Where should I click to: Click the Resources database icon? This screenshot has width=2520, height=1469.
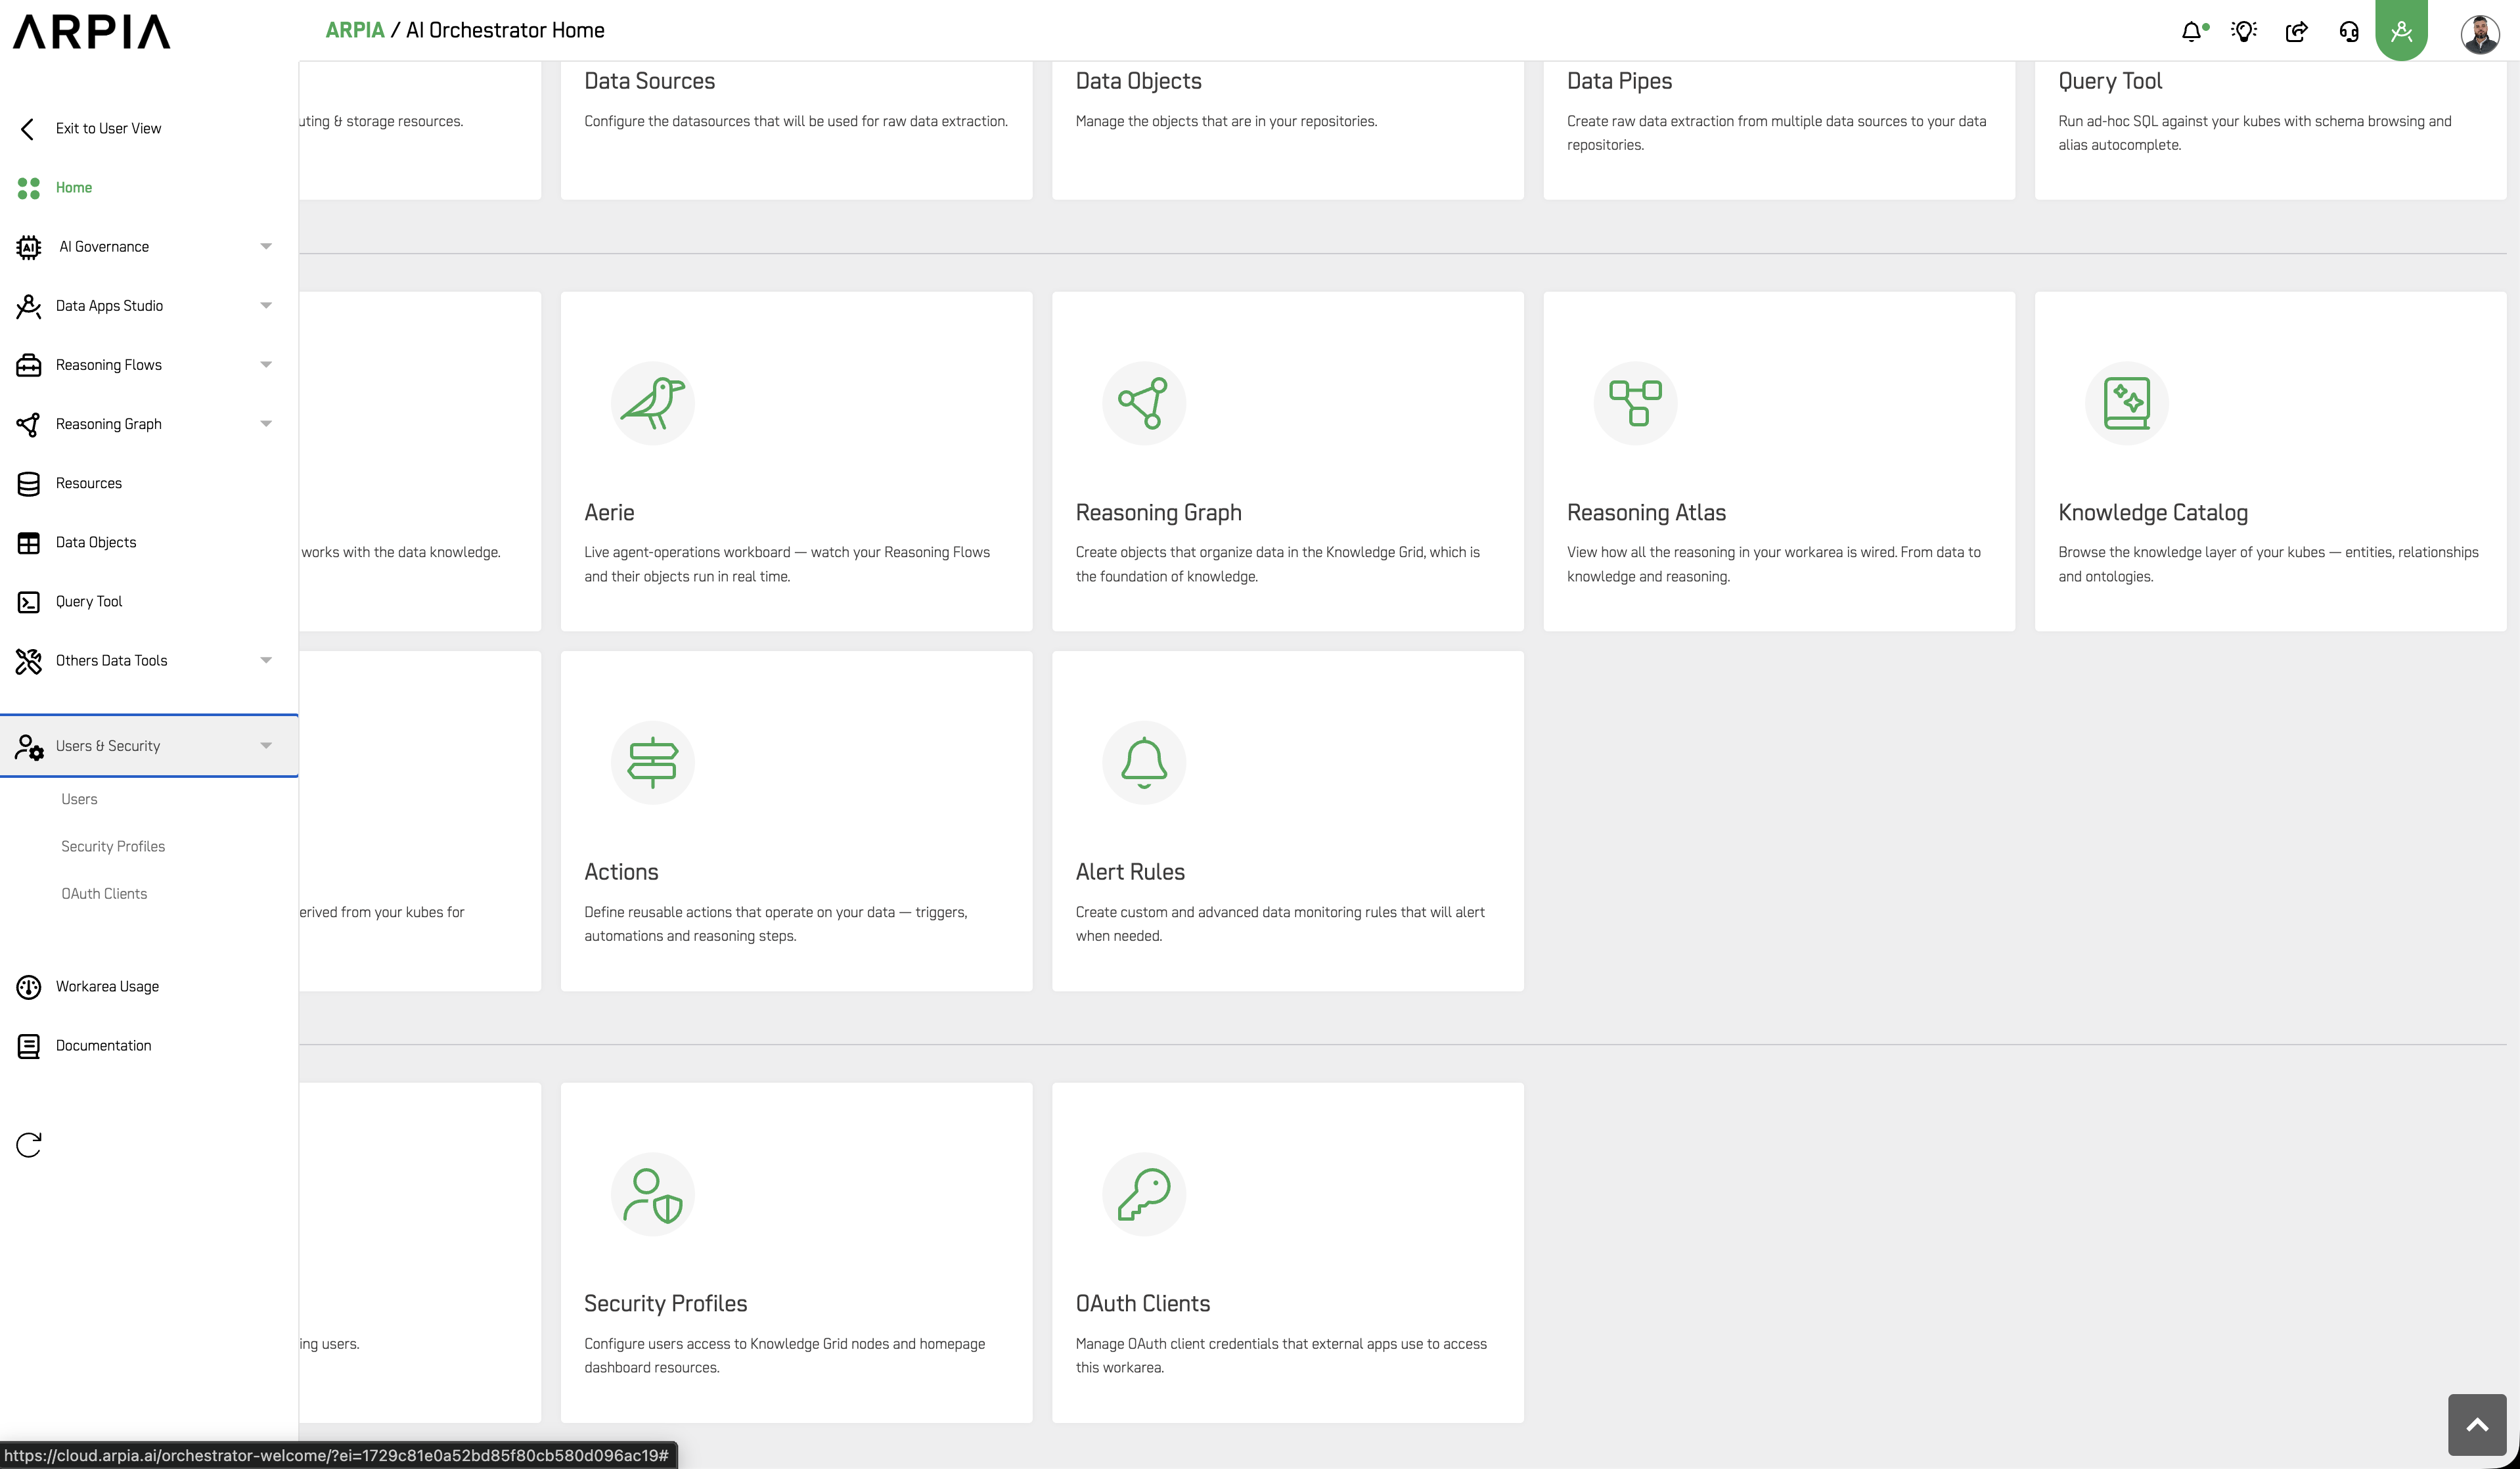point(29,483)
